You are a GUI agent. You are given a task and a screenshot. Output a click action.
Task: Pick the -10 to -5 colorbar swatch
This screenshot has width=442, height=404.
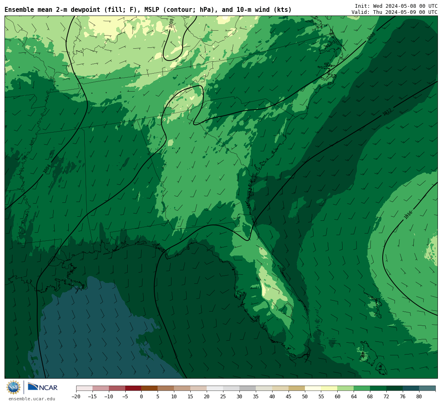(x=117, y=388)
